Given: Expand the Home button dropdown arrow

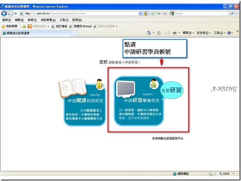Looking at the screenshot, I should 153,33.
